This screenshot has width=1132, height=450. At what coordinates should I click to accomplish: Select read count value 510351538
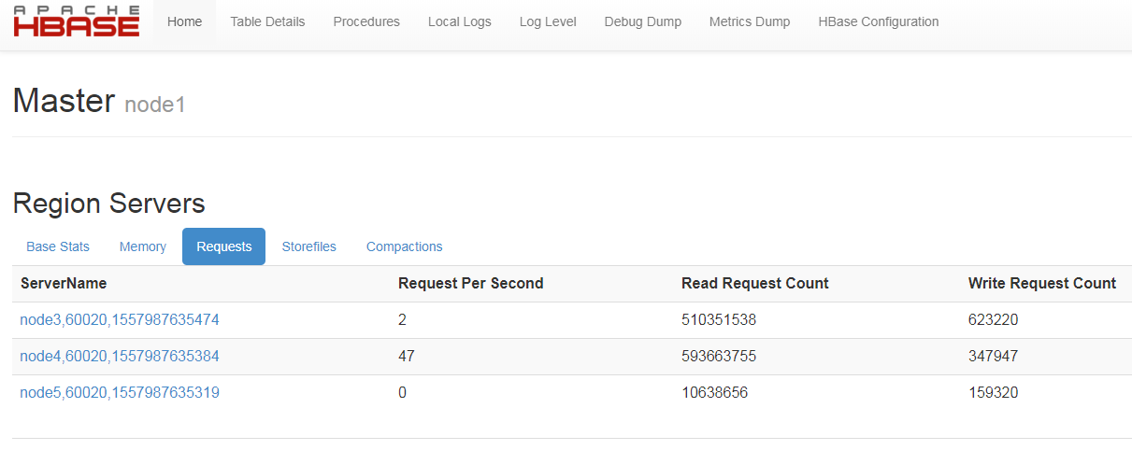coord(719,320)
